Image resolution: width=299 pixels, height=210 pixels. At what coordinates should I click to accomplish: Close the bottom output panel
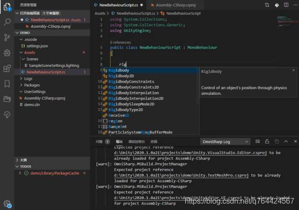[295, 141]
